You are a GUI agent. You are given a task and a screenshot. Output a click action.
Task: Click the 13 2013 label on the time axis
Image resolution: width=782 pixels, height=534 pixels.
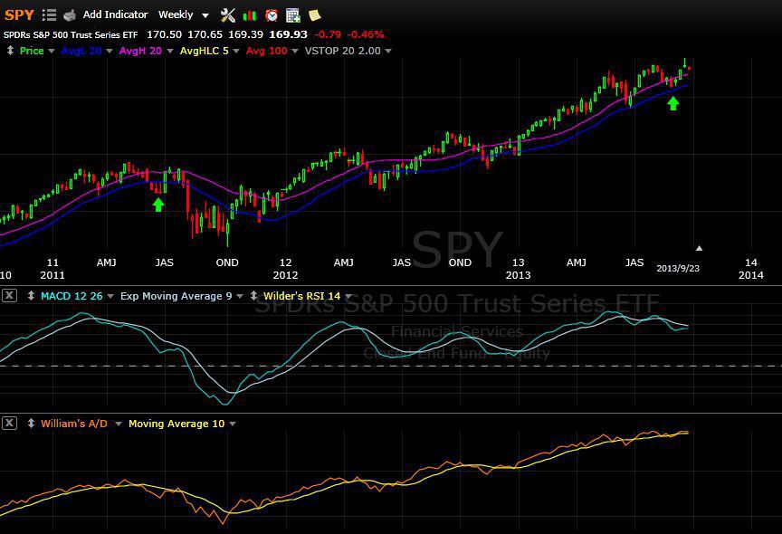tap(519, 268)
